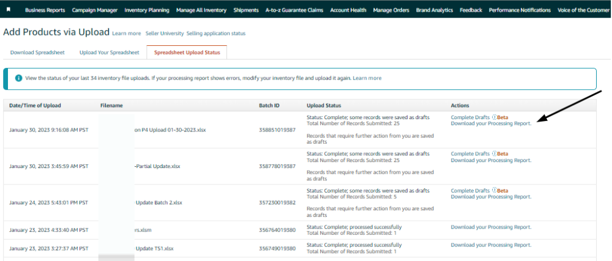Click Complete Drafts for batch 357230019382
The height and width of the screenshot is (261, 612).
click(470, 191)
